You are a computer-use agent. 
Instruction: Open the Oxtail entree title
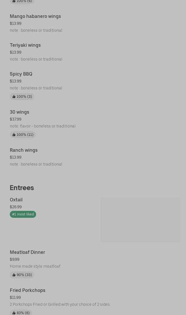pos(16,200)
